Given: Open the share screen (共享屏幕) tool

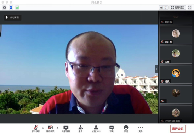Looking at the screenshot, I should click(66, 129).
